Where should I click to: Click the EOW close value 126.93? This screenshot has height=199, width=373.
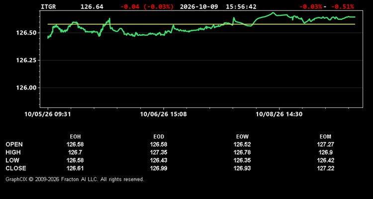pyautogui.click(x=242, y=168)
